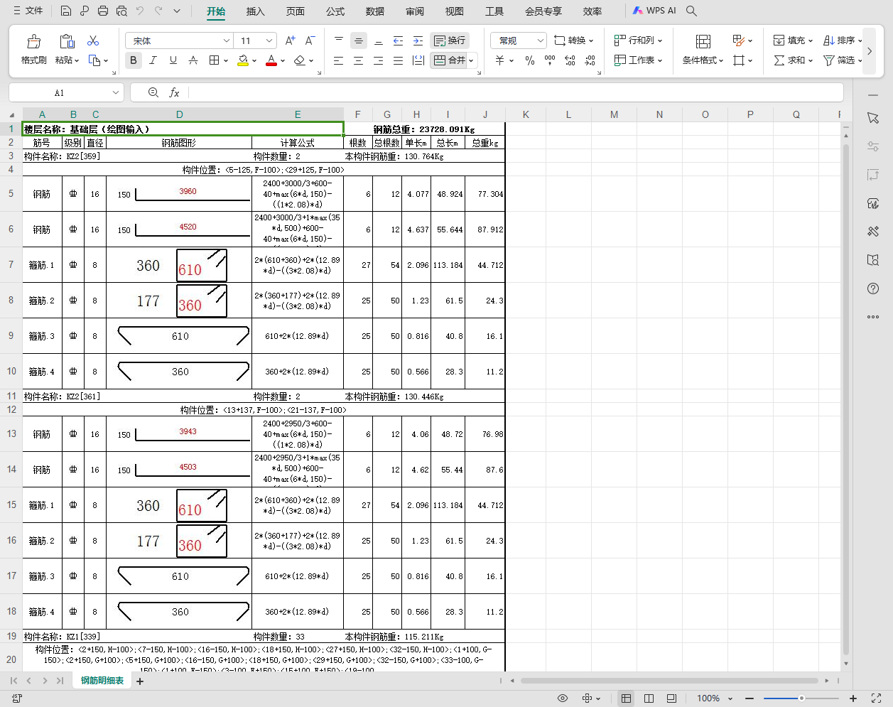Click the 条件格式 button
Screen dimensions: 893x707
(703, 50)
